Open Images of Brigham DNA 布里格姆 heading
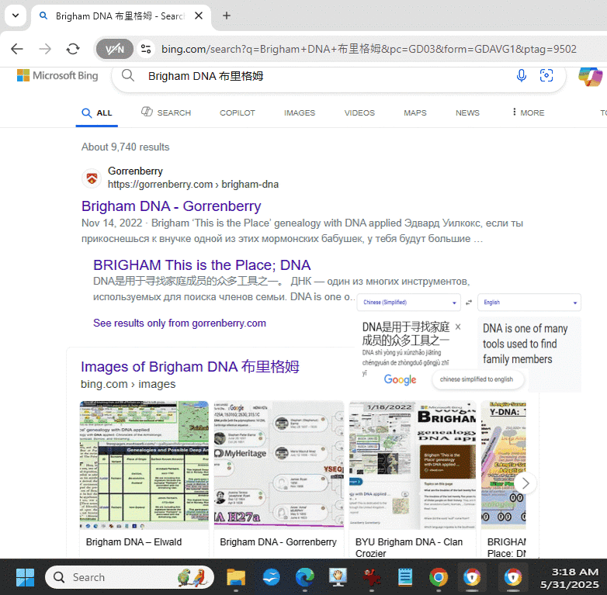 [189, 367]
